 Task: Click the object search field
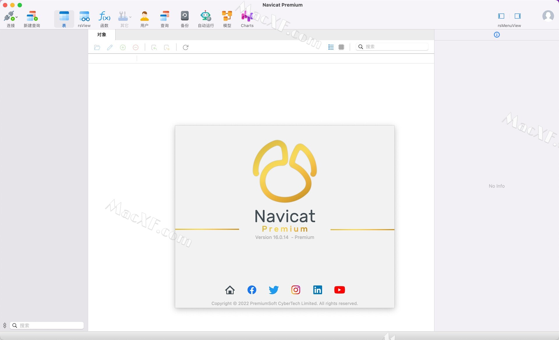[392, 47]
